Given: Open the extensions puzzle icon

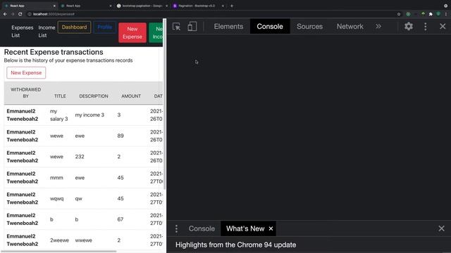Looking at the screenshot, I should point(431,14).
